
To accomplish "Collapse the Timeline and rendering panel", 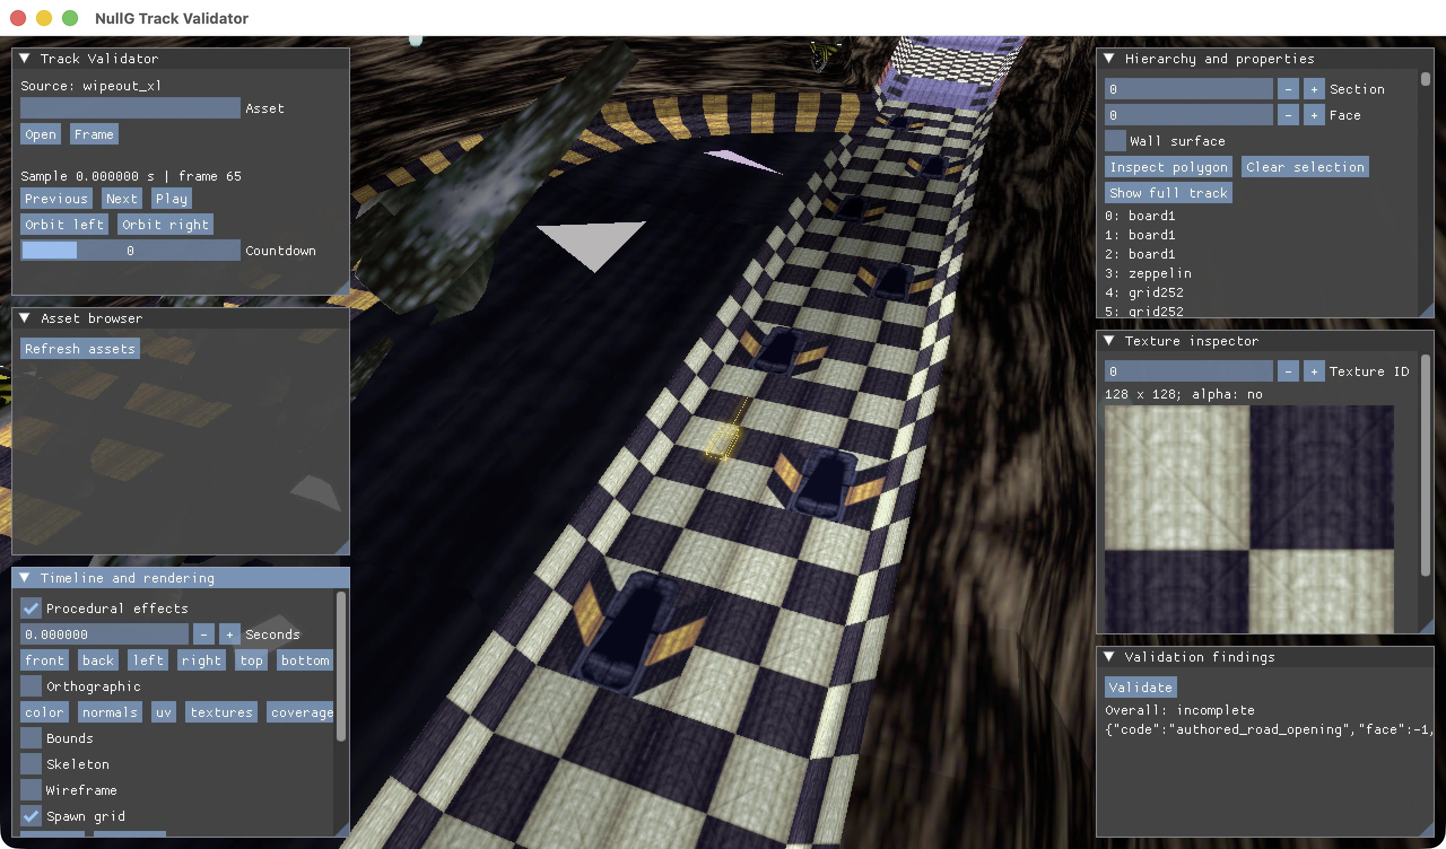I will 25,577.
